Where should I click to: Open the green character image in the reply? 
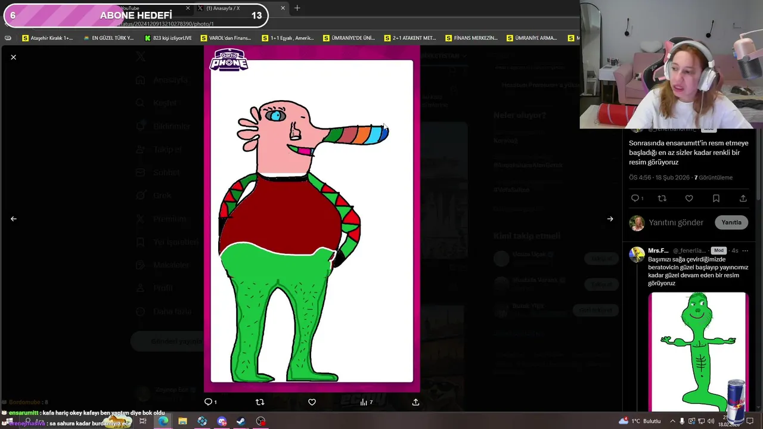pyautogui.click(x=699, y=352)
